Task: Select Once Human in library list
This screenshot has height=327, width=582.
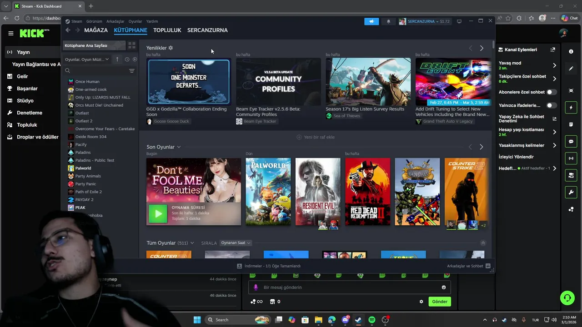Action: point(87,82)
